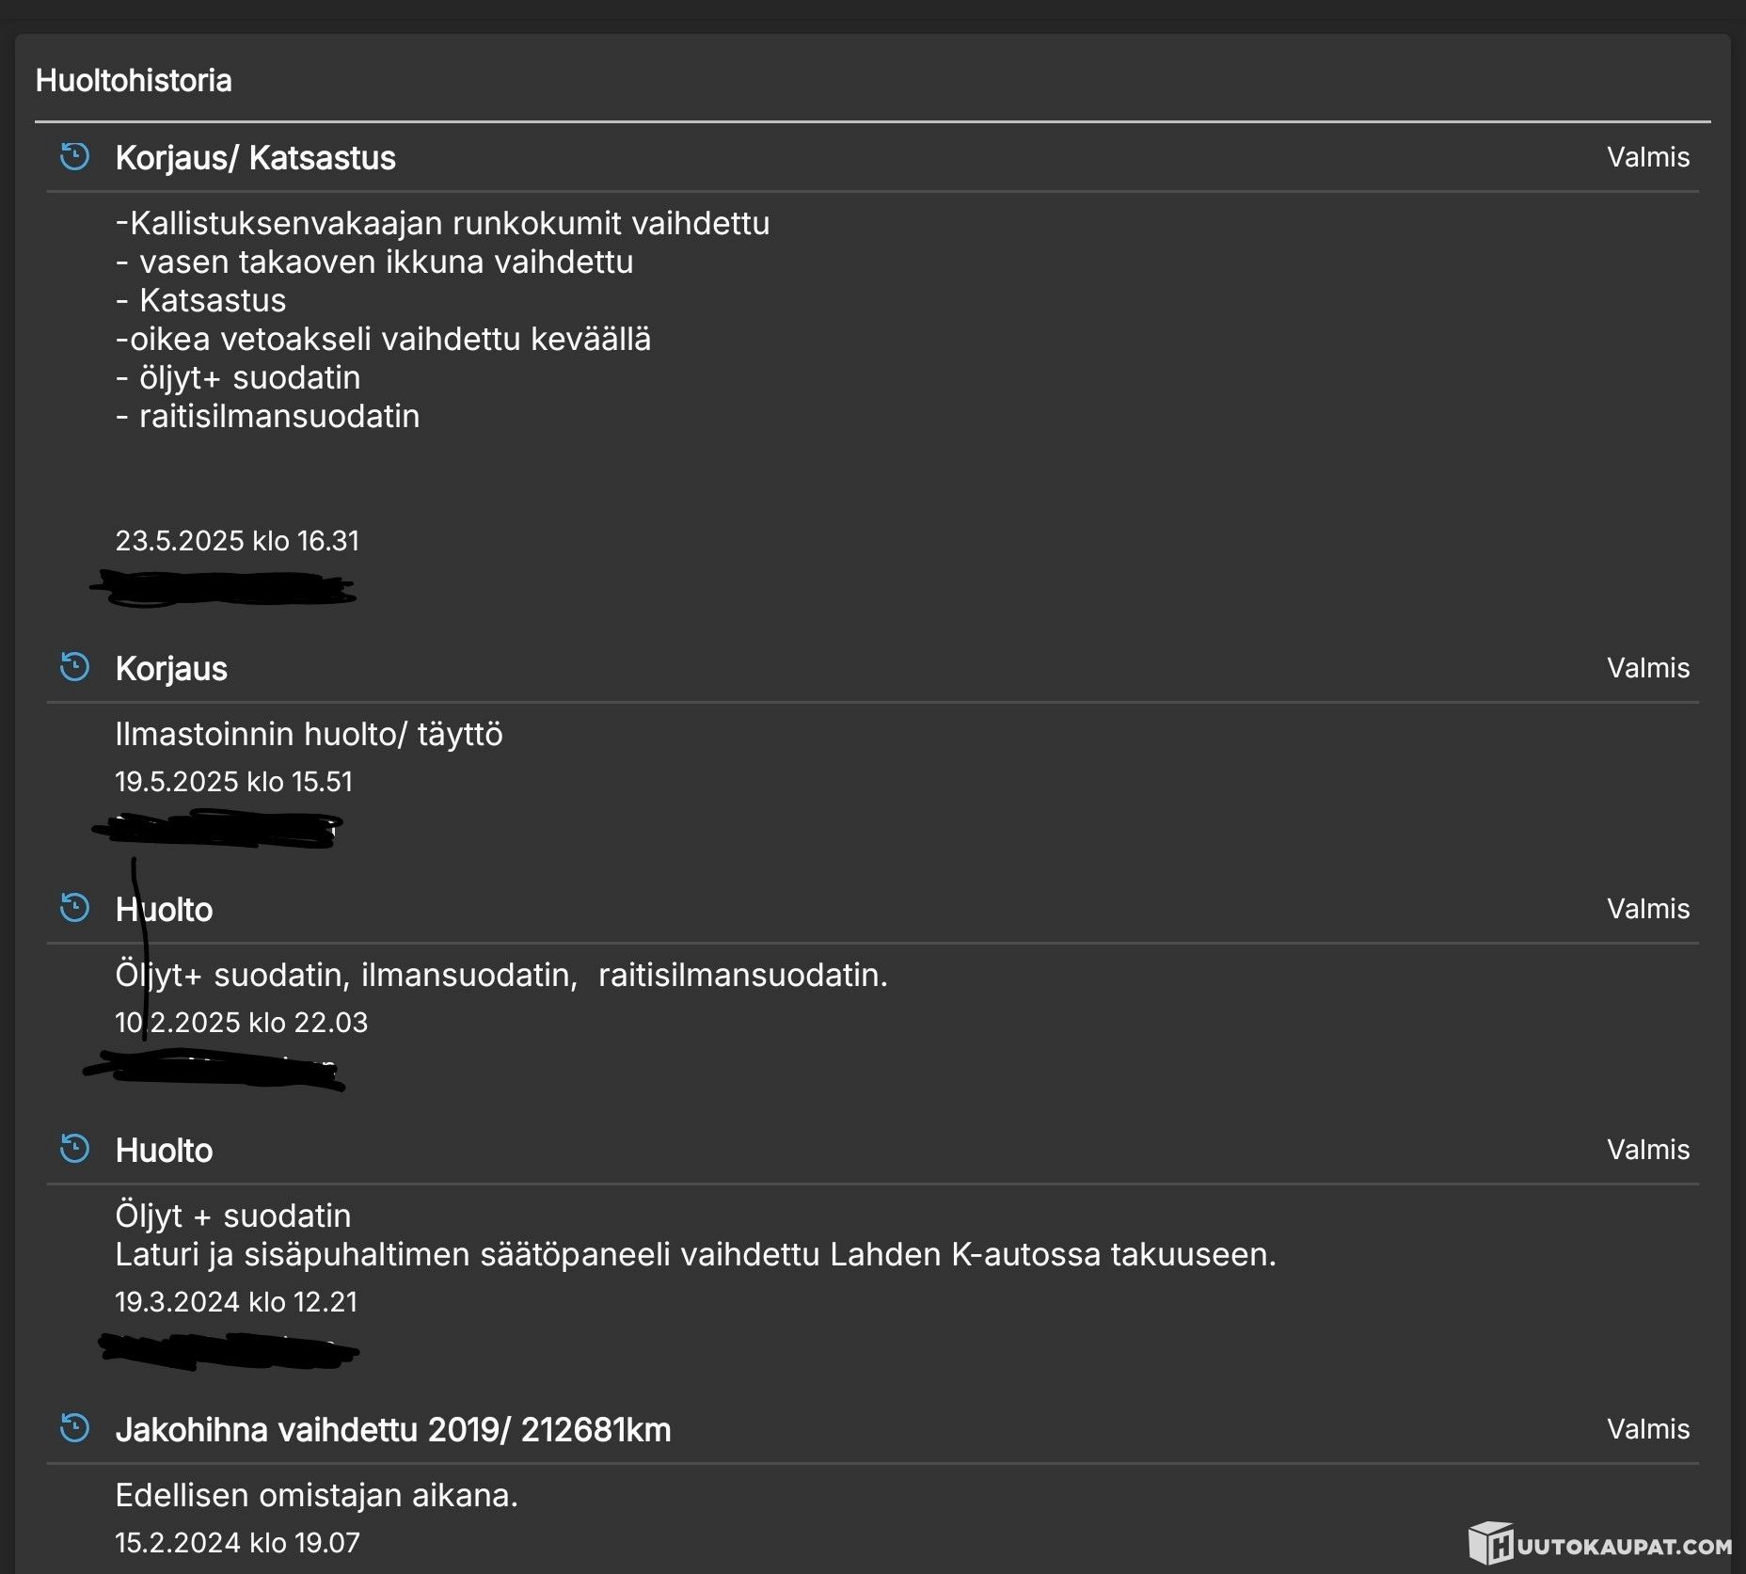Click Valmis status on Korjaus/ Katsastus row

(1647, 157)
